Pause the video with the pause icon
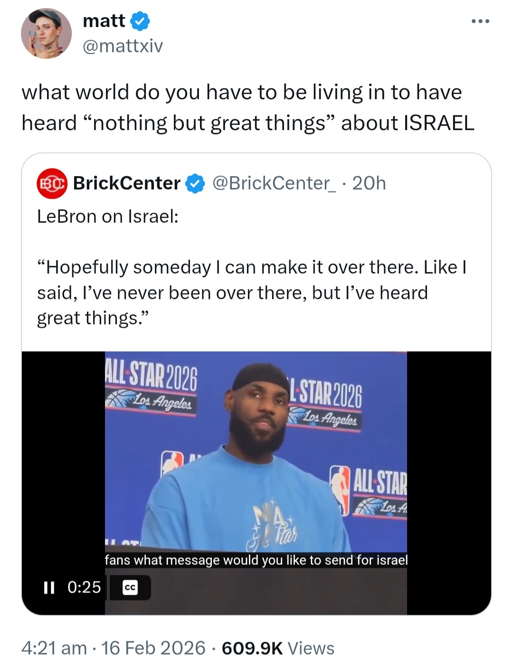Viewport: 513px width, 666px height. [49, 588]
